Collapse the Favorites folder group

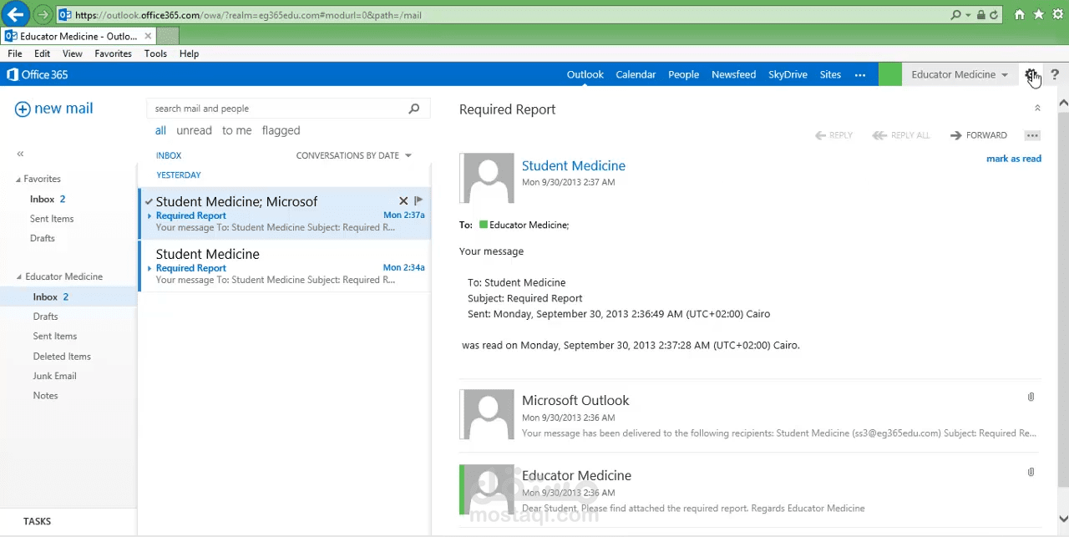[18, 180]
